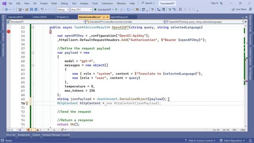
Task: Collapse the payload block at line 58
Action: click(x=33, y=53)
